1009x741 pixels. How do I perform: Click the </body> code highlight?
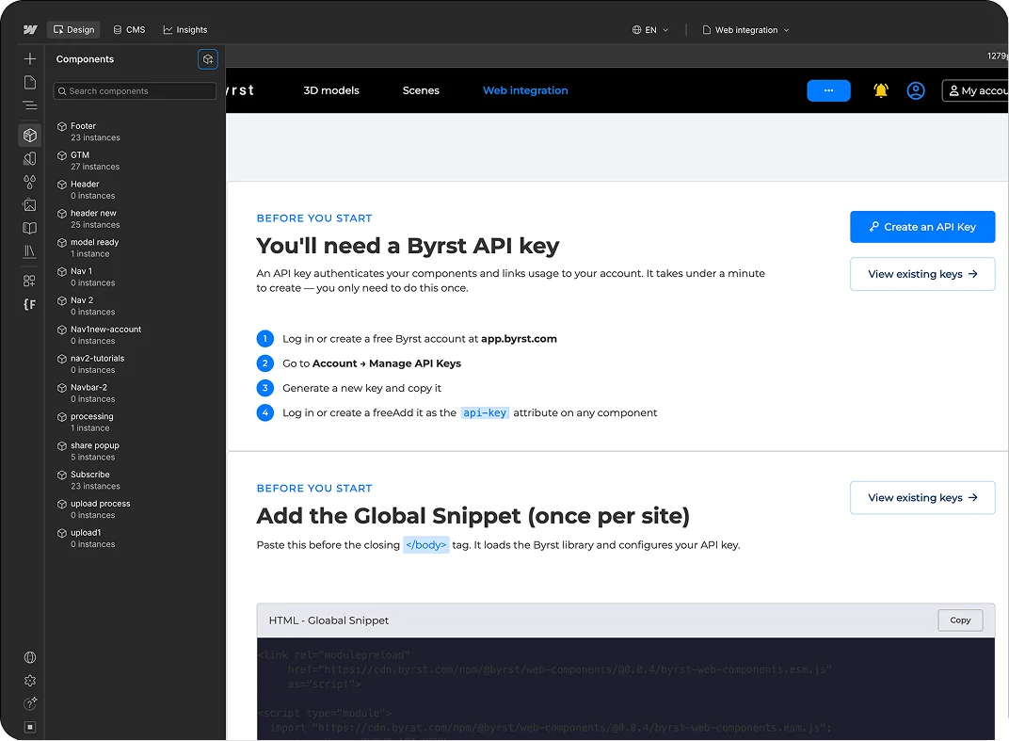coord(425,544)
